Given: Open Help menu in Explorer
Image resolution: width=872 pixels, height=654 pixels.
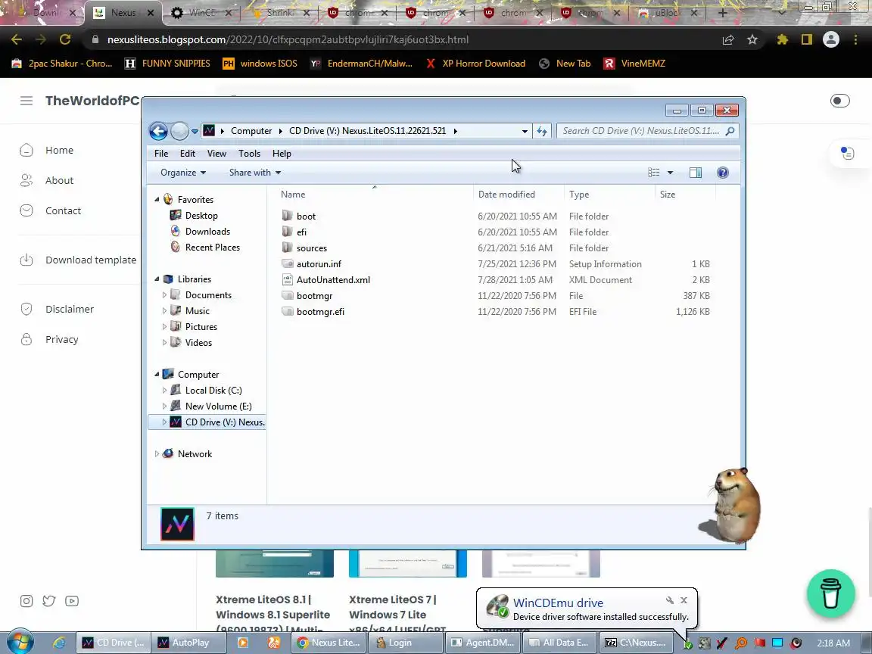Looking at the screenshot, I should (282, 154).
